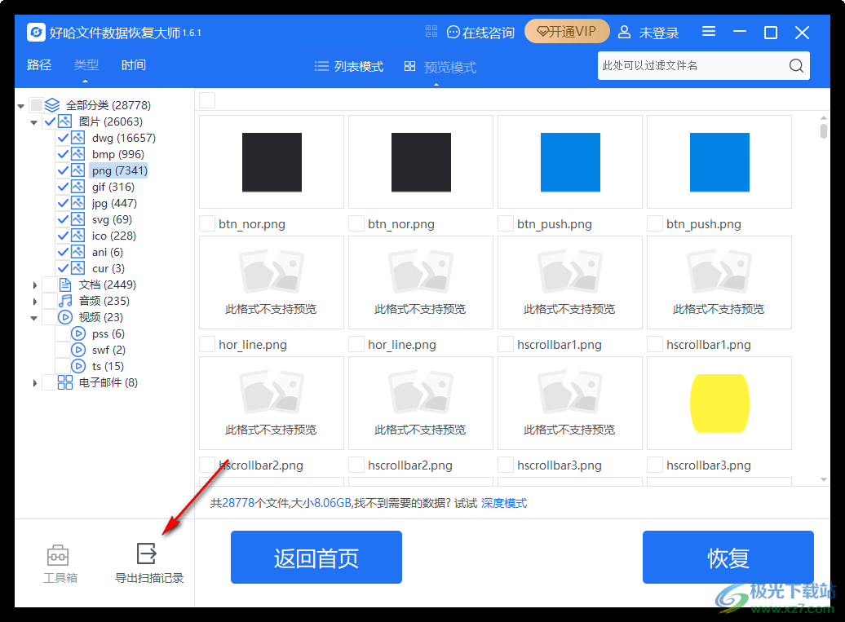Screen dimensions: 845x622
Task: Open the 深度模式 deep mode link
Action: (504, 503)
